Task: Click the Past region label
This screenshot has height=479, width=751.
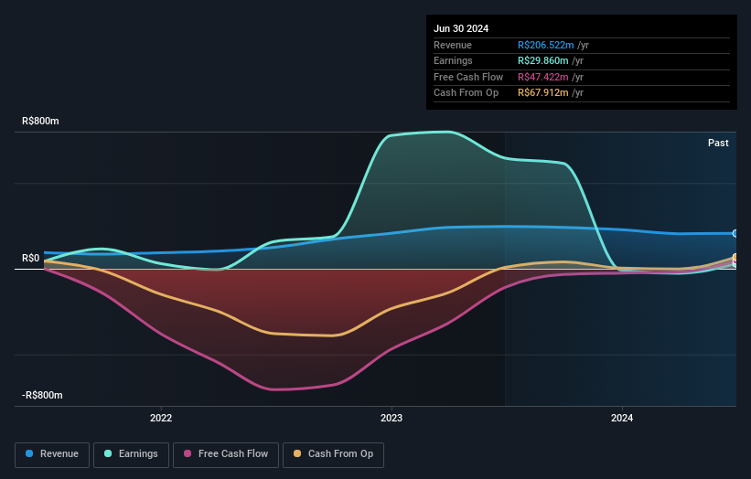Action: point(718,144)
